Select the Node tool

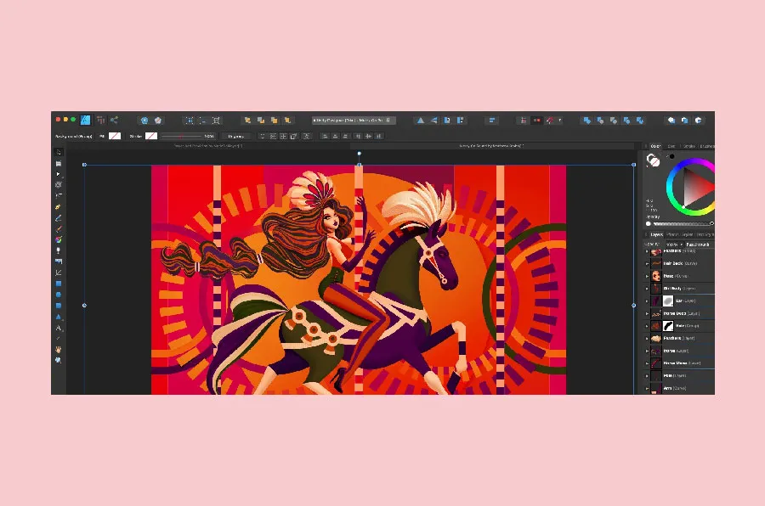pos(58,173)
